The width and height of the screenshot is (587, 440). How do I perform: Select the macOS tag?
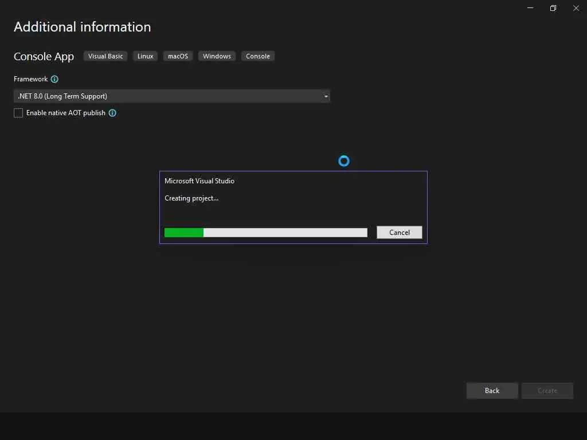[x=178, y=56]
